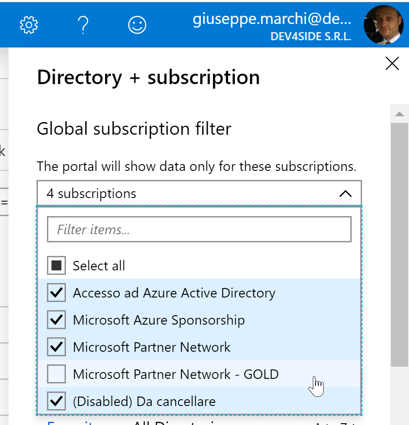409x425 pixels.
Task: Open the portal settings gear
Action: click(x=29, y=25)
